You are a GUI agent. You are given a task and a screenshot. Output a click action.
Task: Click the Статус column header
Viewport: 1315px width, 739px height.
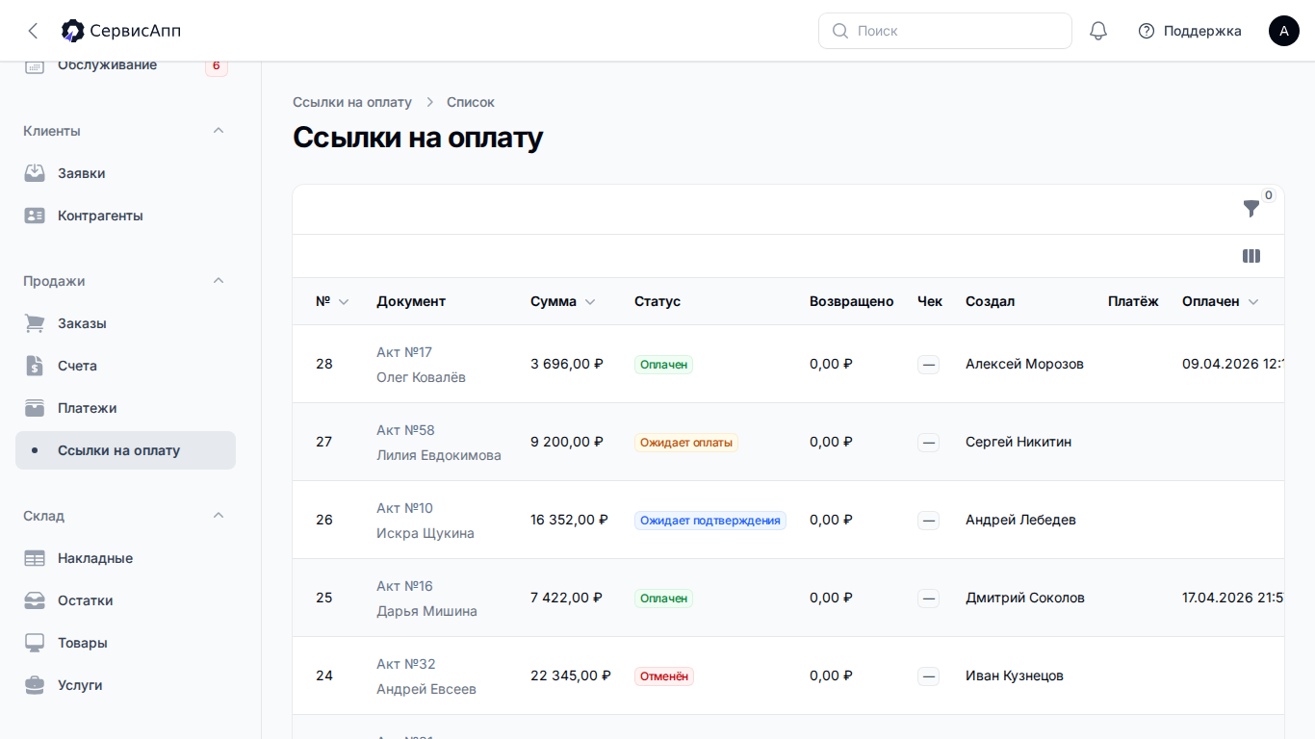pyautogui.click(x=657, y=301)
